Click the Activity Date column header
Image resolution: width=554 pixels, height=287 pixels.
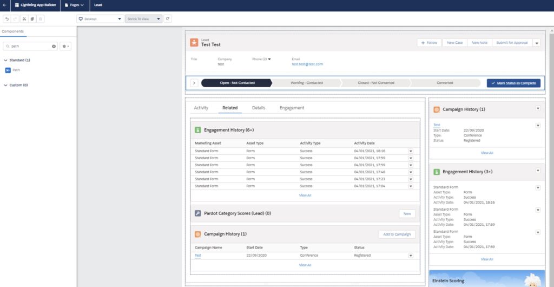tap(364, 143)
